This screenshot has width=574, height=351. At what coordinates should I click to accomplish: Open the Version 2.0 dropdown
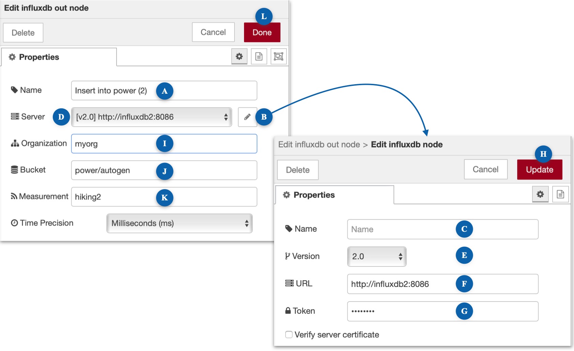pyautogui.click(x=377, y=256)
